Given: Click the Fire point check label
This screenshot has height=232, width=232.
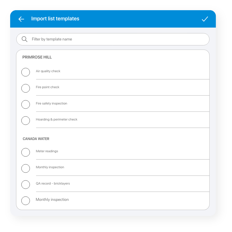Looking at the screenshot, I should coord(48,87).
